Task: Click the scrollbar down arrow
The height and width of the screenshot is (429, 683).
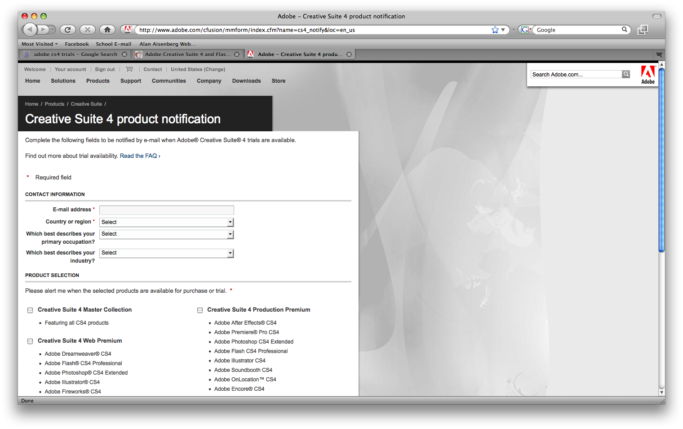Action: [661, 393]
